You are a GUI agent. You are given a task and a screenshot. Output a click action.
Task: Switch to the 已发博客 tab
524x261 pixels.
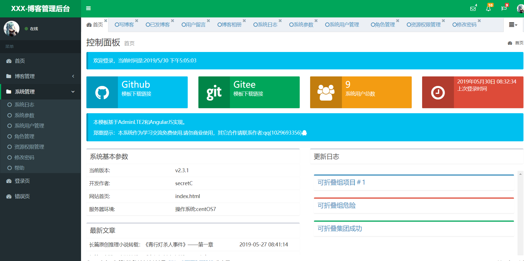point(158,25)
